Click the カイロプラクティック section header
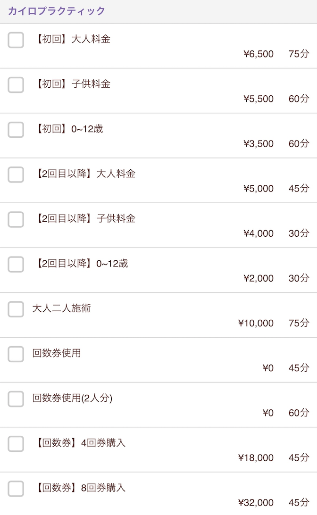This screenshot has width=317, height=515. pos(57,11)
